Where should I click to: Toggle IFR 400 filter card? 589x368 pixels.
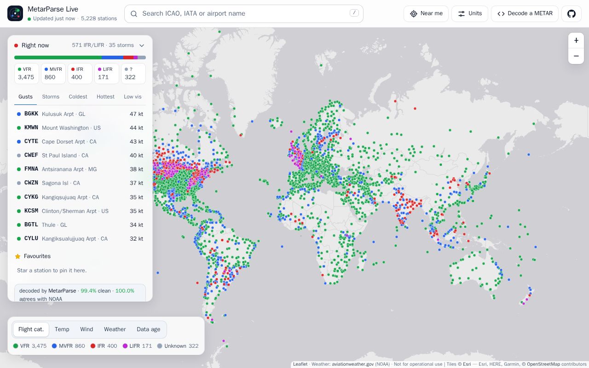click(80, 74)
